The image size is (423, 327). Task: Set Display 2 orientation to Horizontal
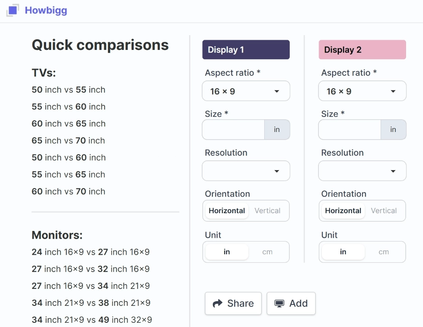[x=343, y=211]
